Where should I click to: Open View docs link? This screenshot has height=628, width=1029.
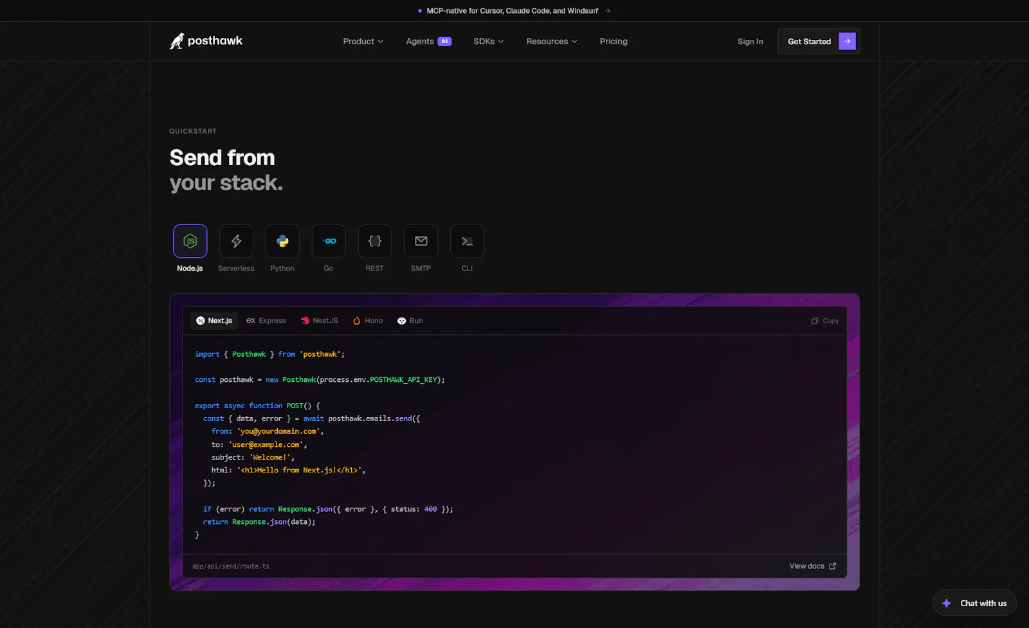(813, 566)
